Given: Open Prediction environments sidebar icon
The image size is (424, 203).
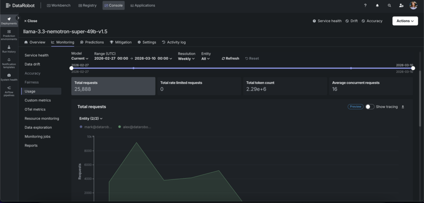Looking at the screenshot, I should point(9,34).
